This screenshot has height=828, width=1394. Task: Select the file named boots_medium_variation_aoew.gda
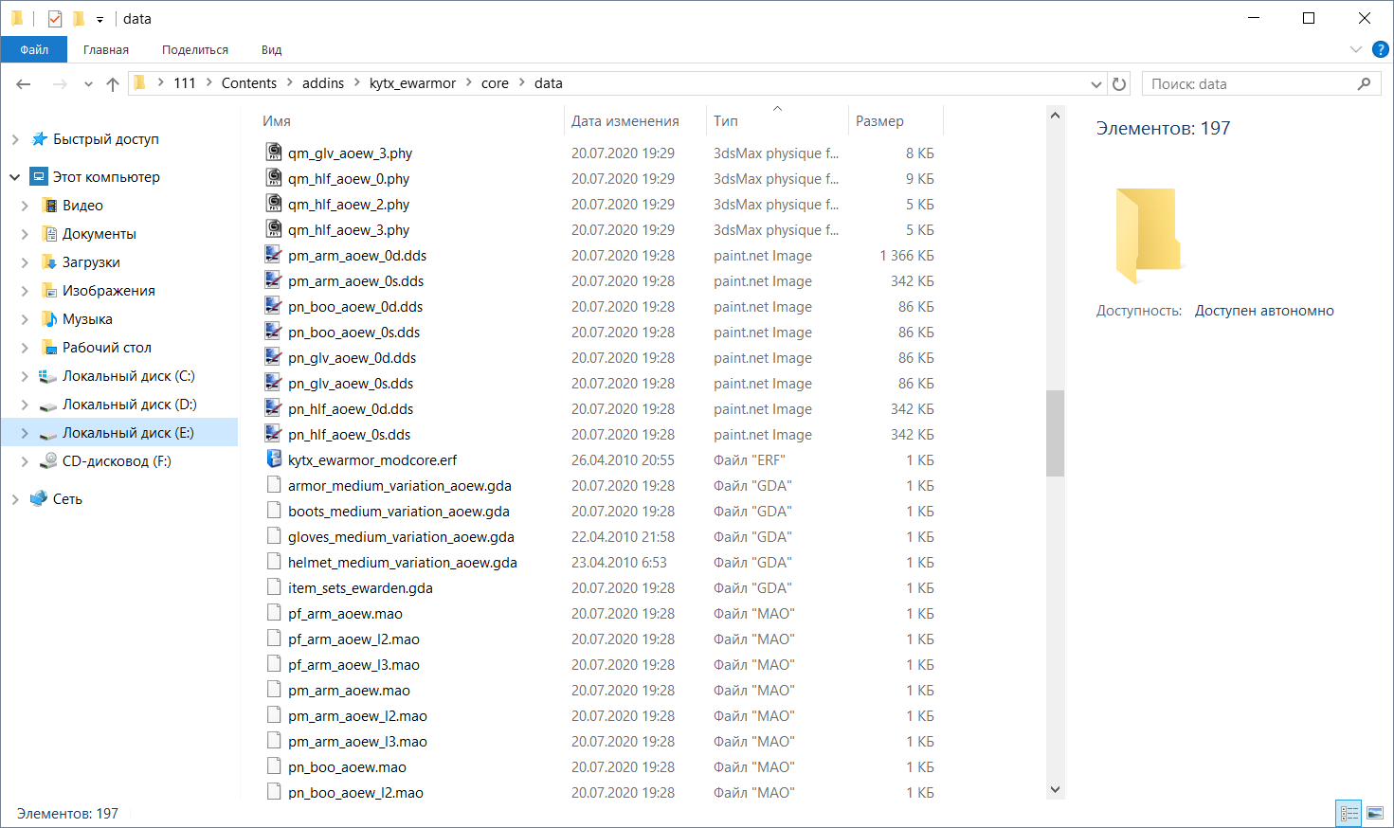click(399, 512)
